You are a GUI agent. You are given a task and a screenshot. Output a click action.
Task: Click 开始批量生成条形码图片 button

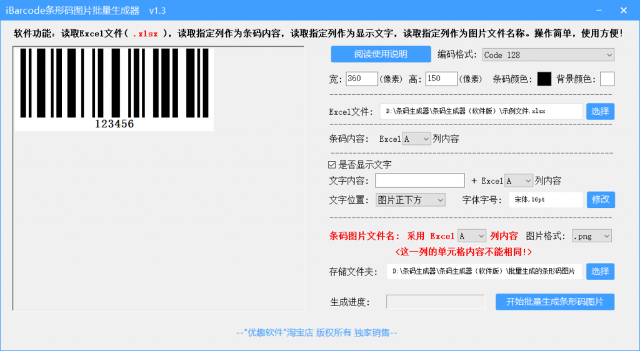click(555, 302)
